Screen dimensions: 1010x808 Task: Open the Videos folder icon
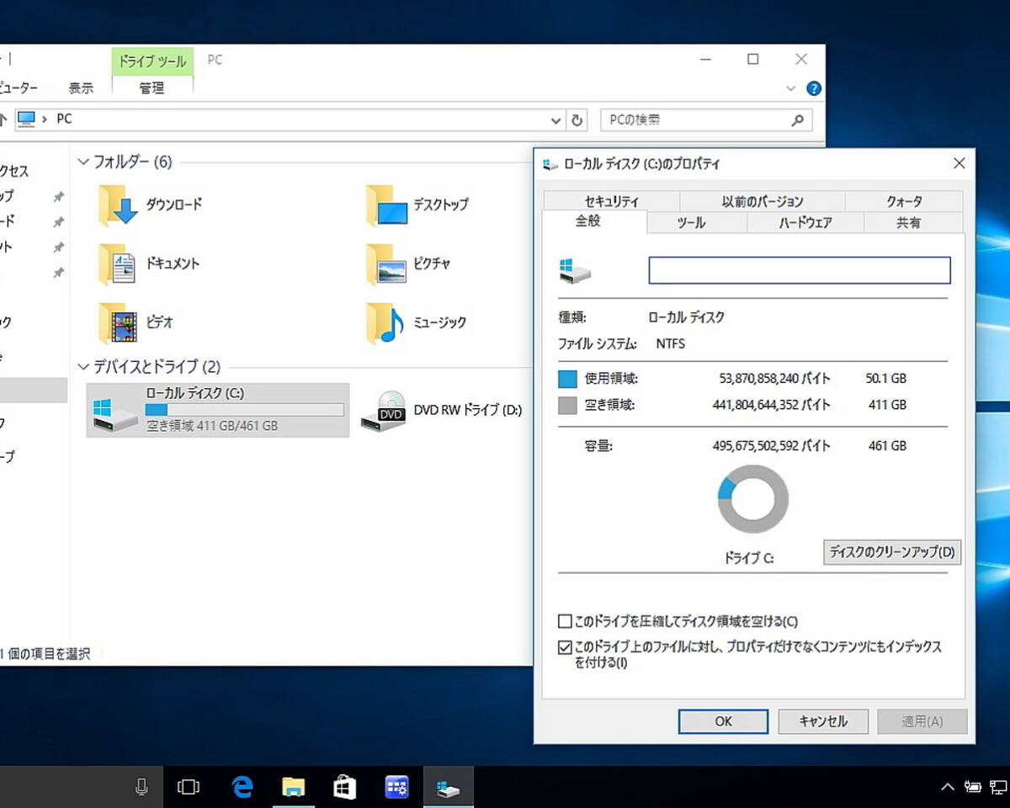[118, 323]
